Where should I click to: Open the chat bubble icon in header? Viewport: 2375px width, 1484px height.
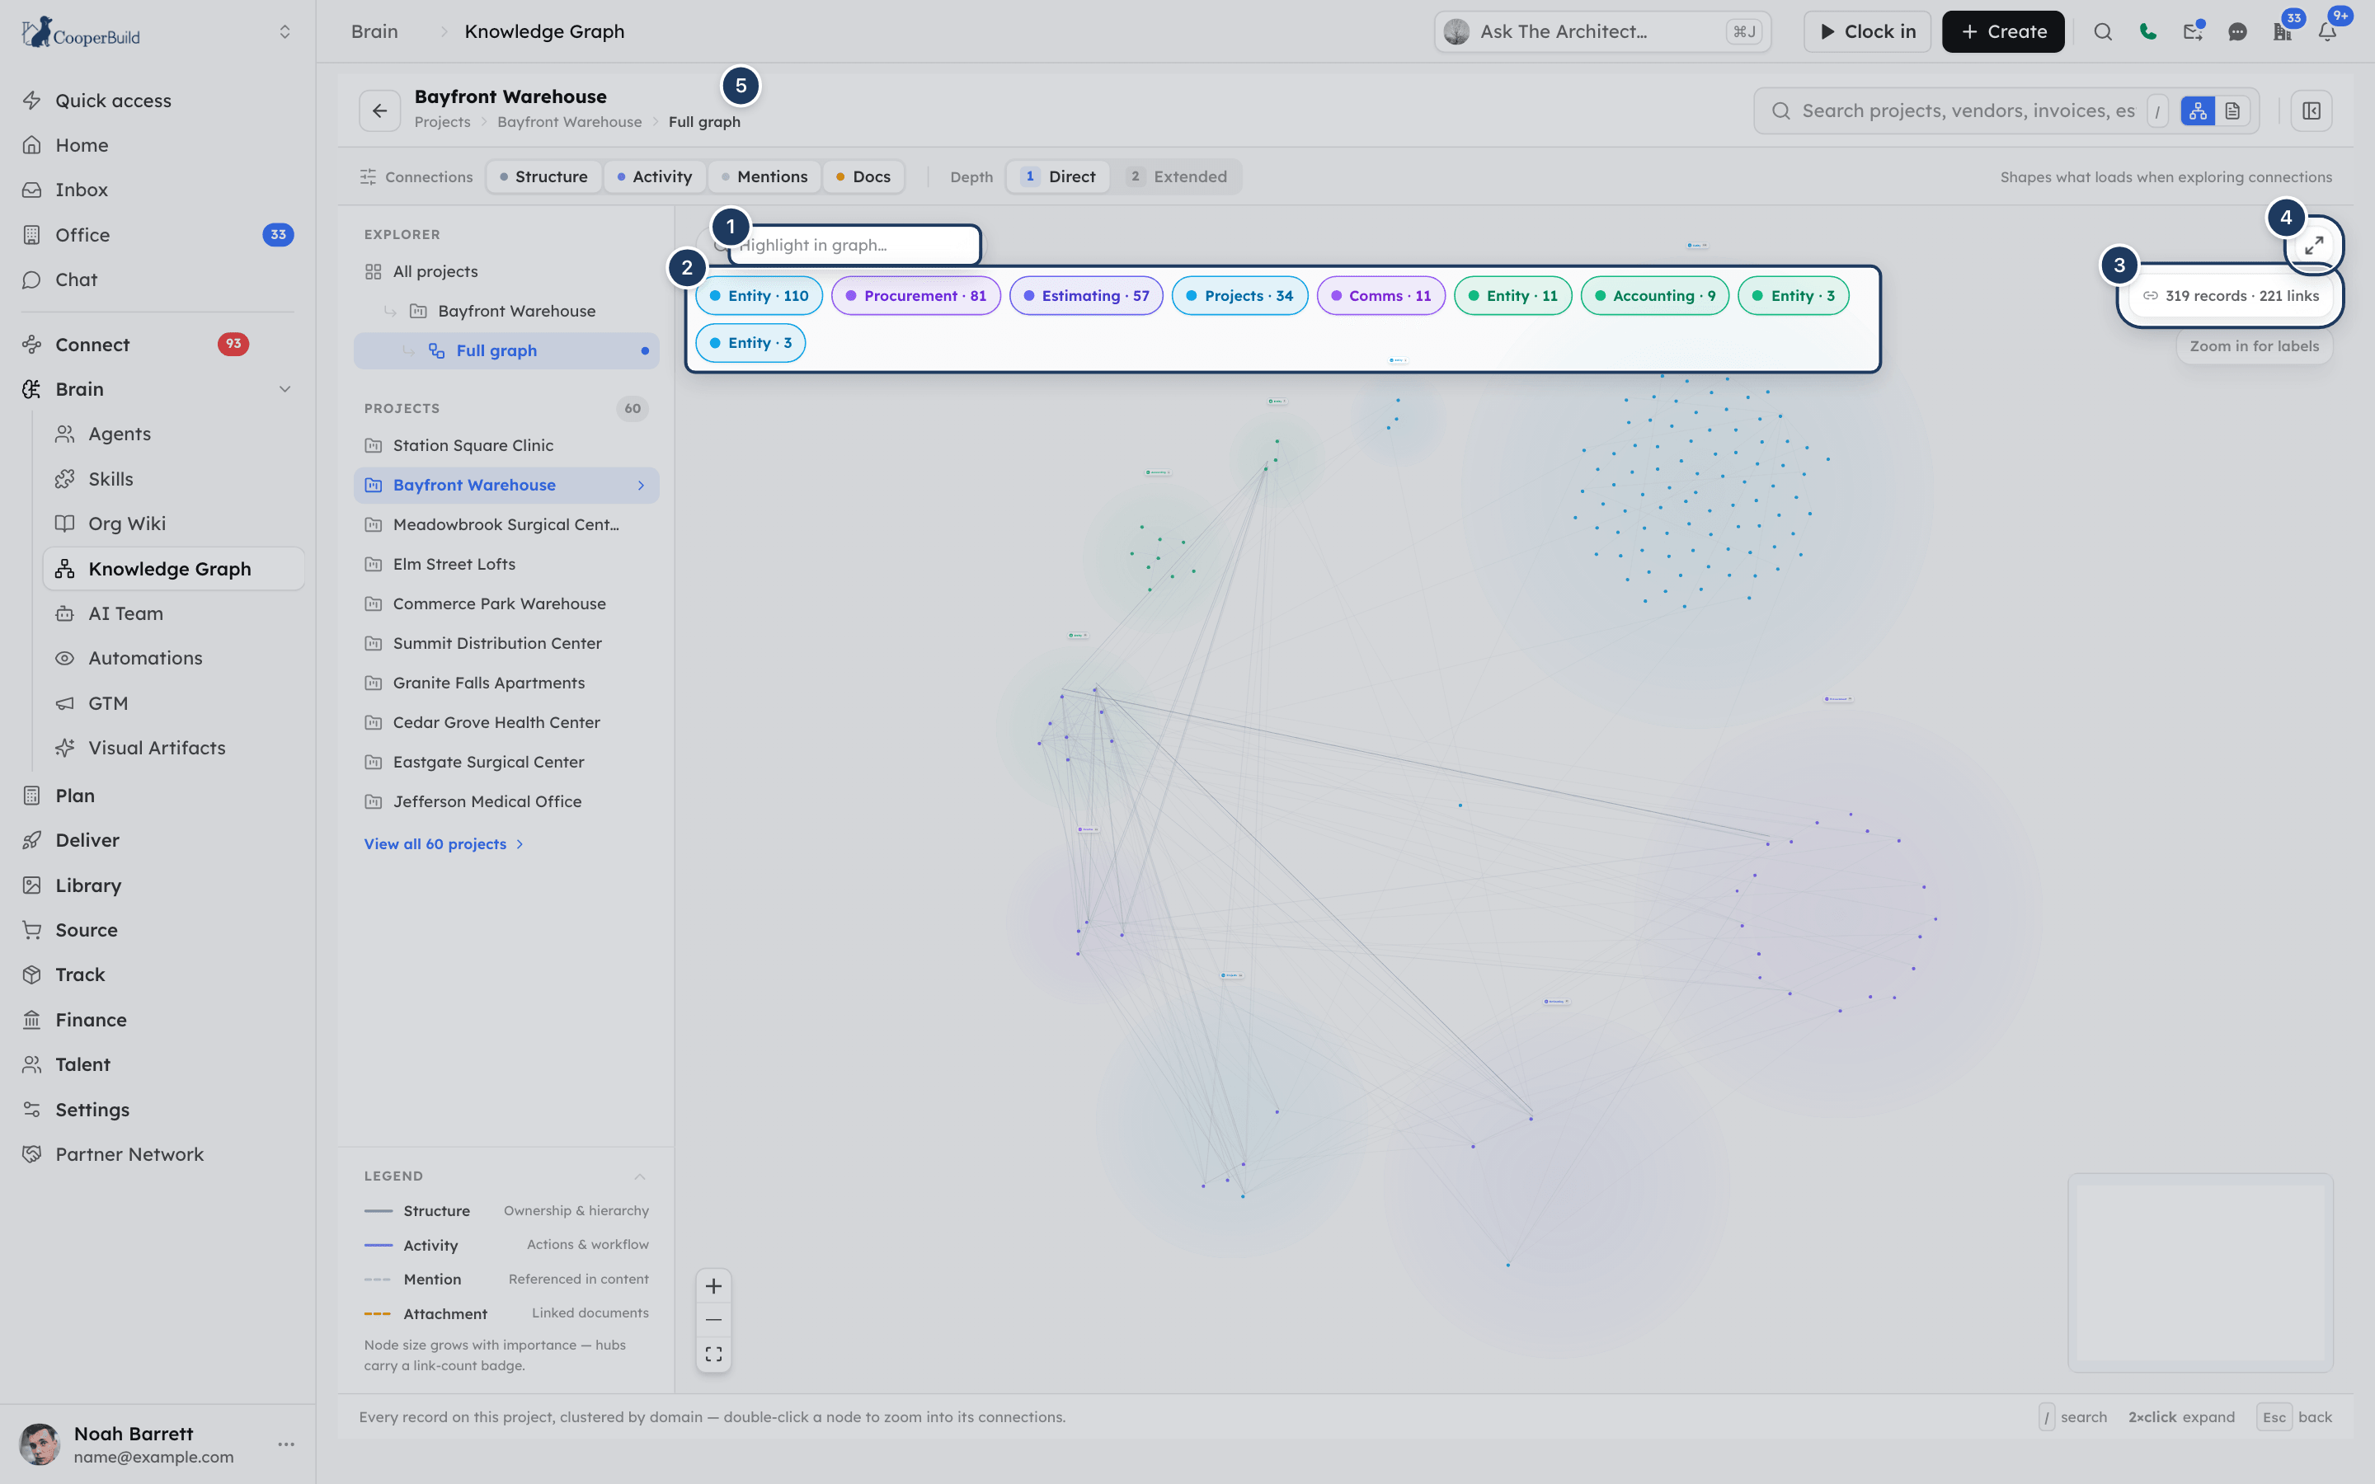click(x=2237, y=31)
